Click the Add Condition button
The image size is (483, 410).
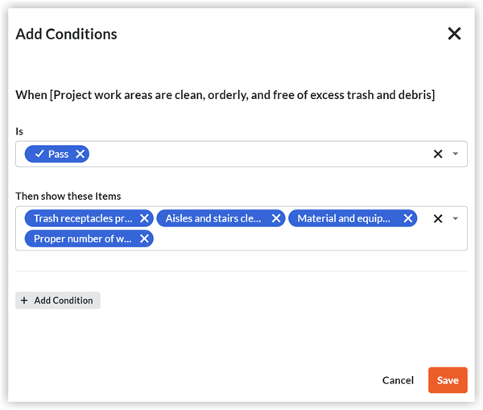pos(58,300)
